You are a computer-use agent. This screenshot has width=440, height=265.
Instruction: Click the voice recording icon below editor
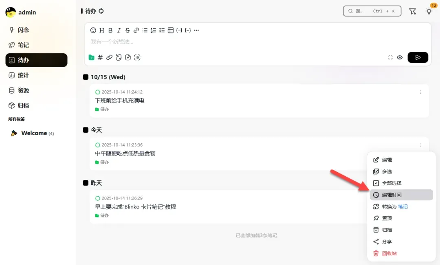coord(137,57)
